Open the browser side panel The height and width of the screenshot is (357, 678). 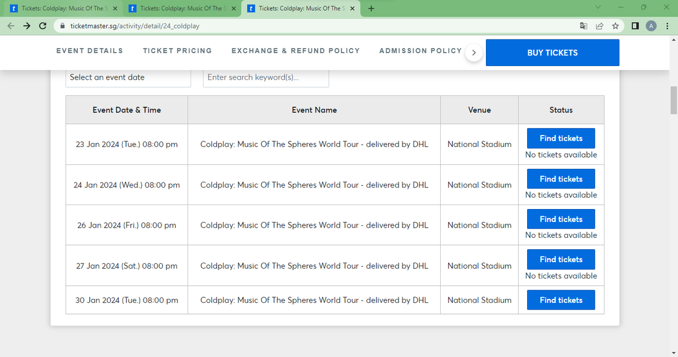click(x=635, y=26)
